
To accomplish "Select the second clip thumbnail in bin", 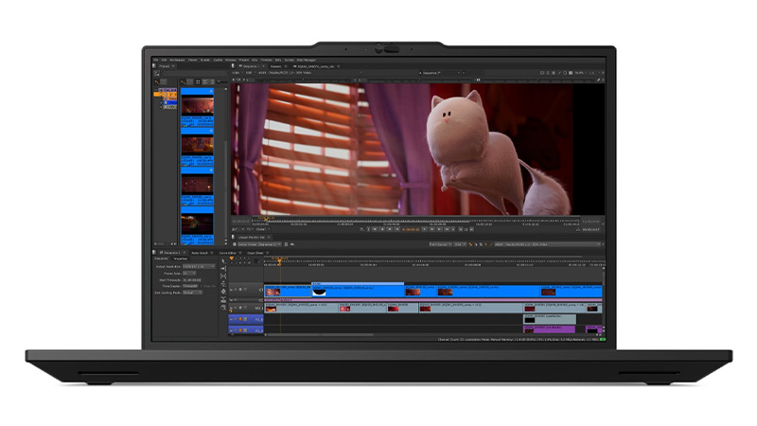I will [x=197, y=145].
